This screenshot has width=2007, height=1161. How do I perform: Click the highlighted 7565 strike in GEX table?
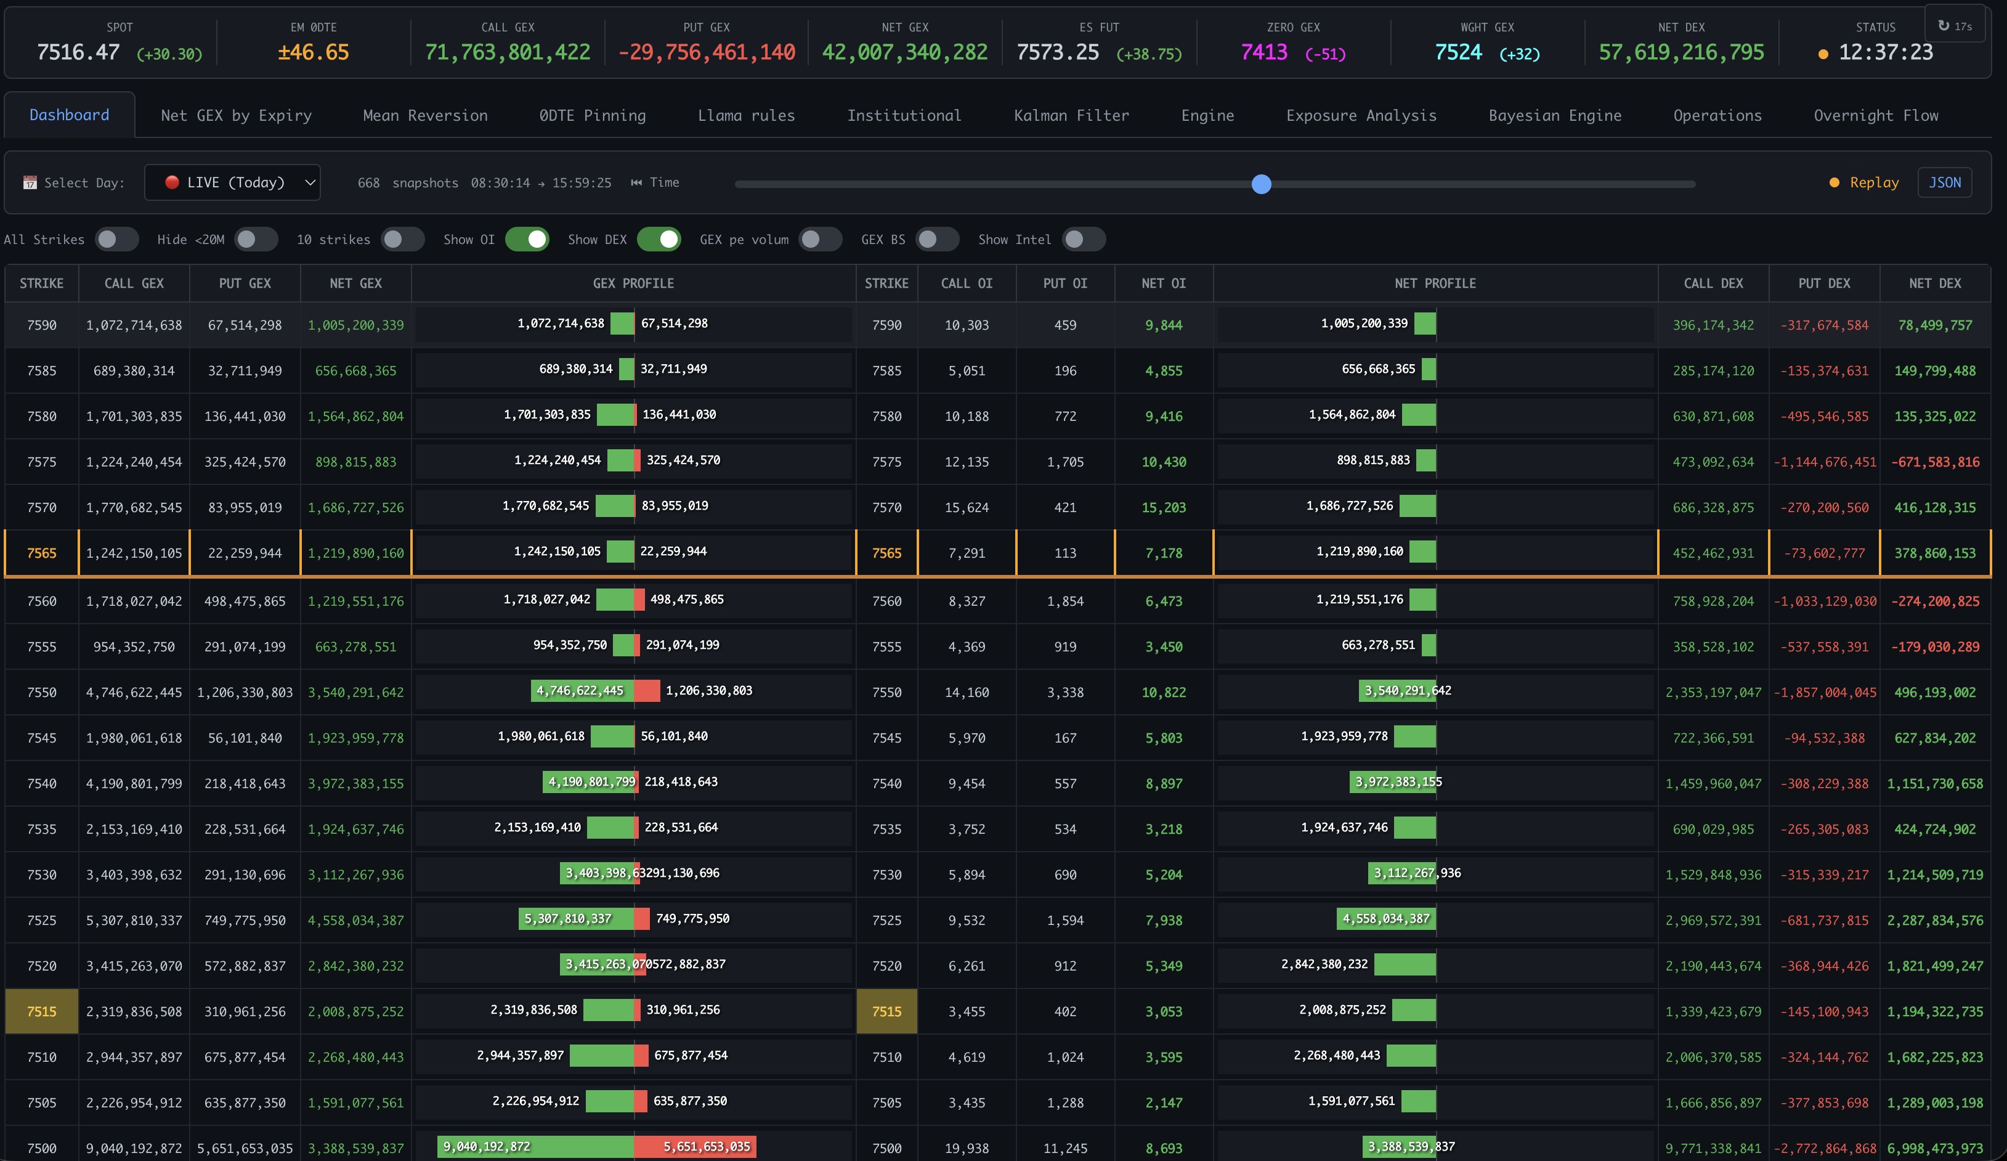[41, 553]
